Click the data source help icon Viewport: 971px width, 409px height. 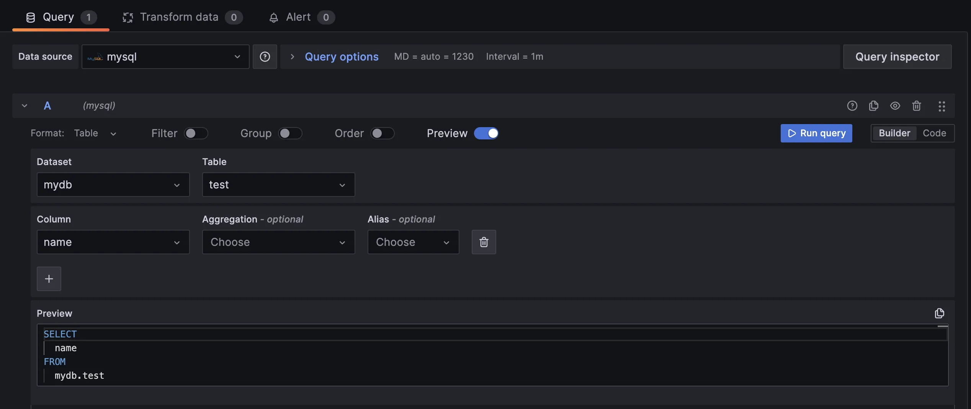point(265,57)
